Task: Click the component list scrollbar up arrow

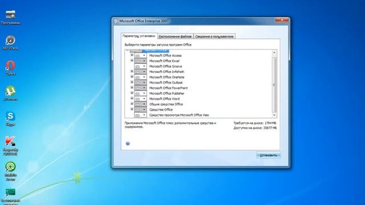Action: click(x=274, y=52)
